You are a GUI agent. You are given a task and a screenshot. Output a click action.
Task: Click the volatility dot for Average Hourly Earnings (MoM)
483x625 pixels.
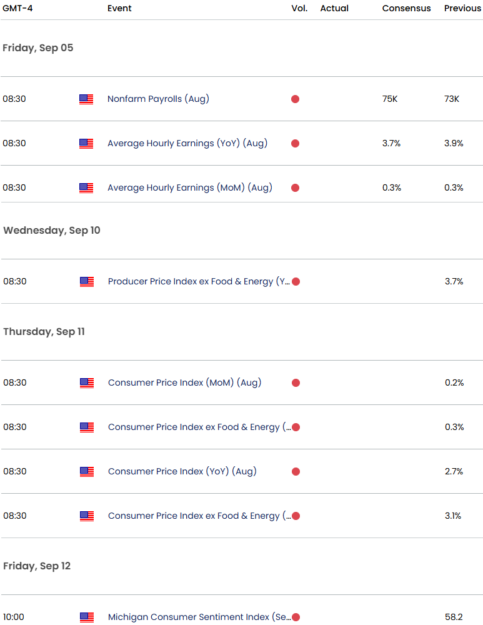point(295,187)
